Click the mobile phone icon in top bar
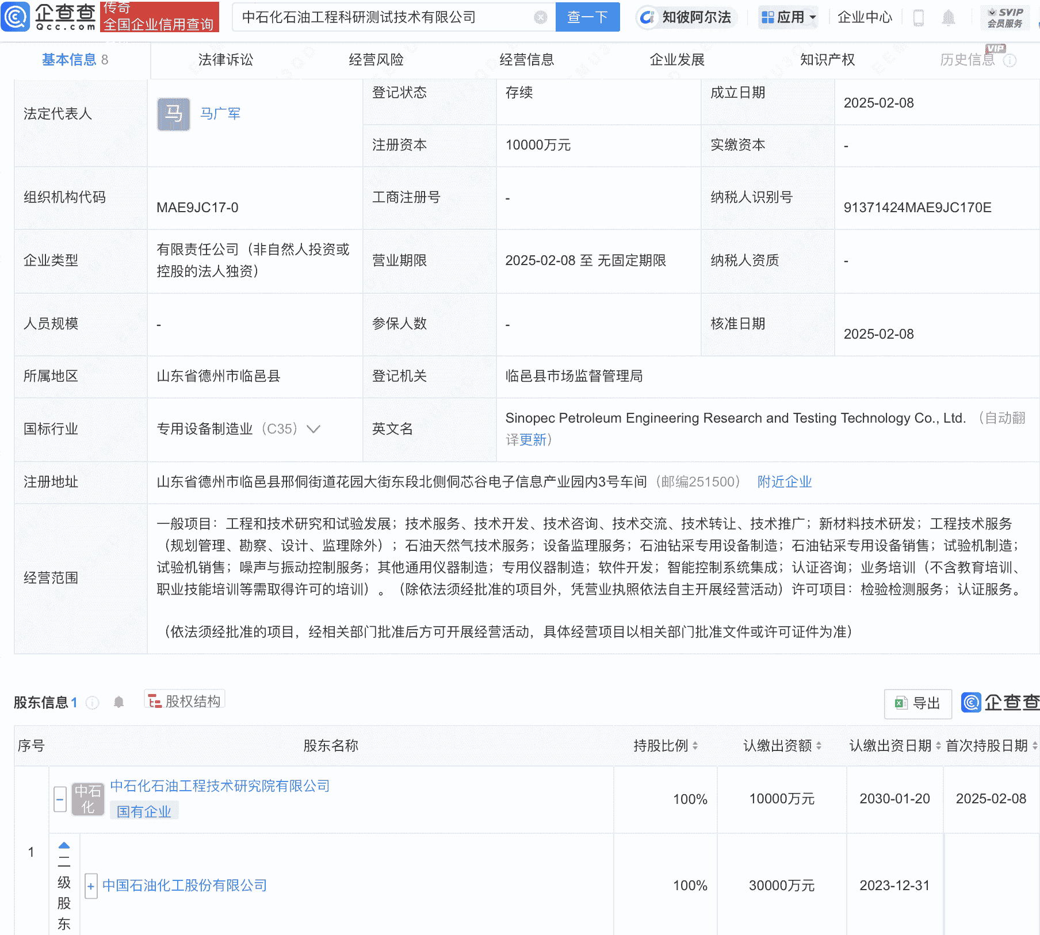 [918, 17]
